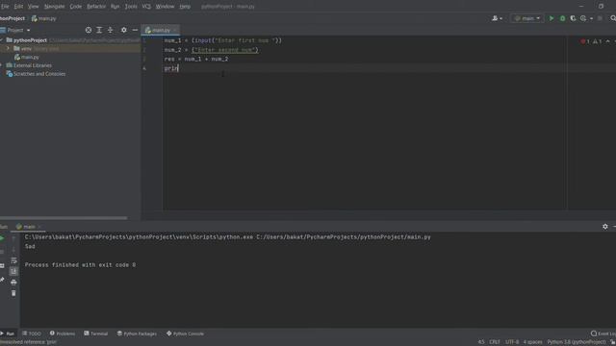Click main.py breadcrumb in navigation bar

(x=44, y=18)
